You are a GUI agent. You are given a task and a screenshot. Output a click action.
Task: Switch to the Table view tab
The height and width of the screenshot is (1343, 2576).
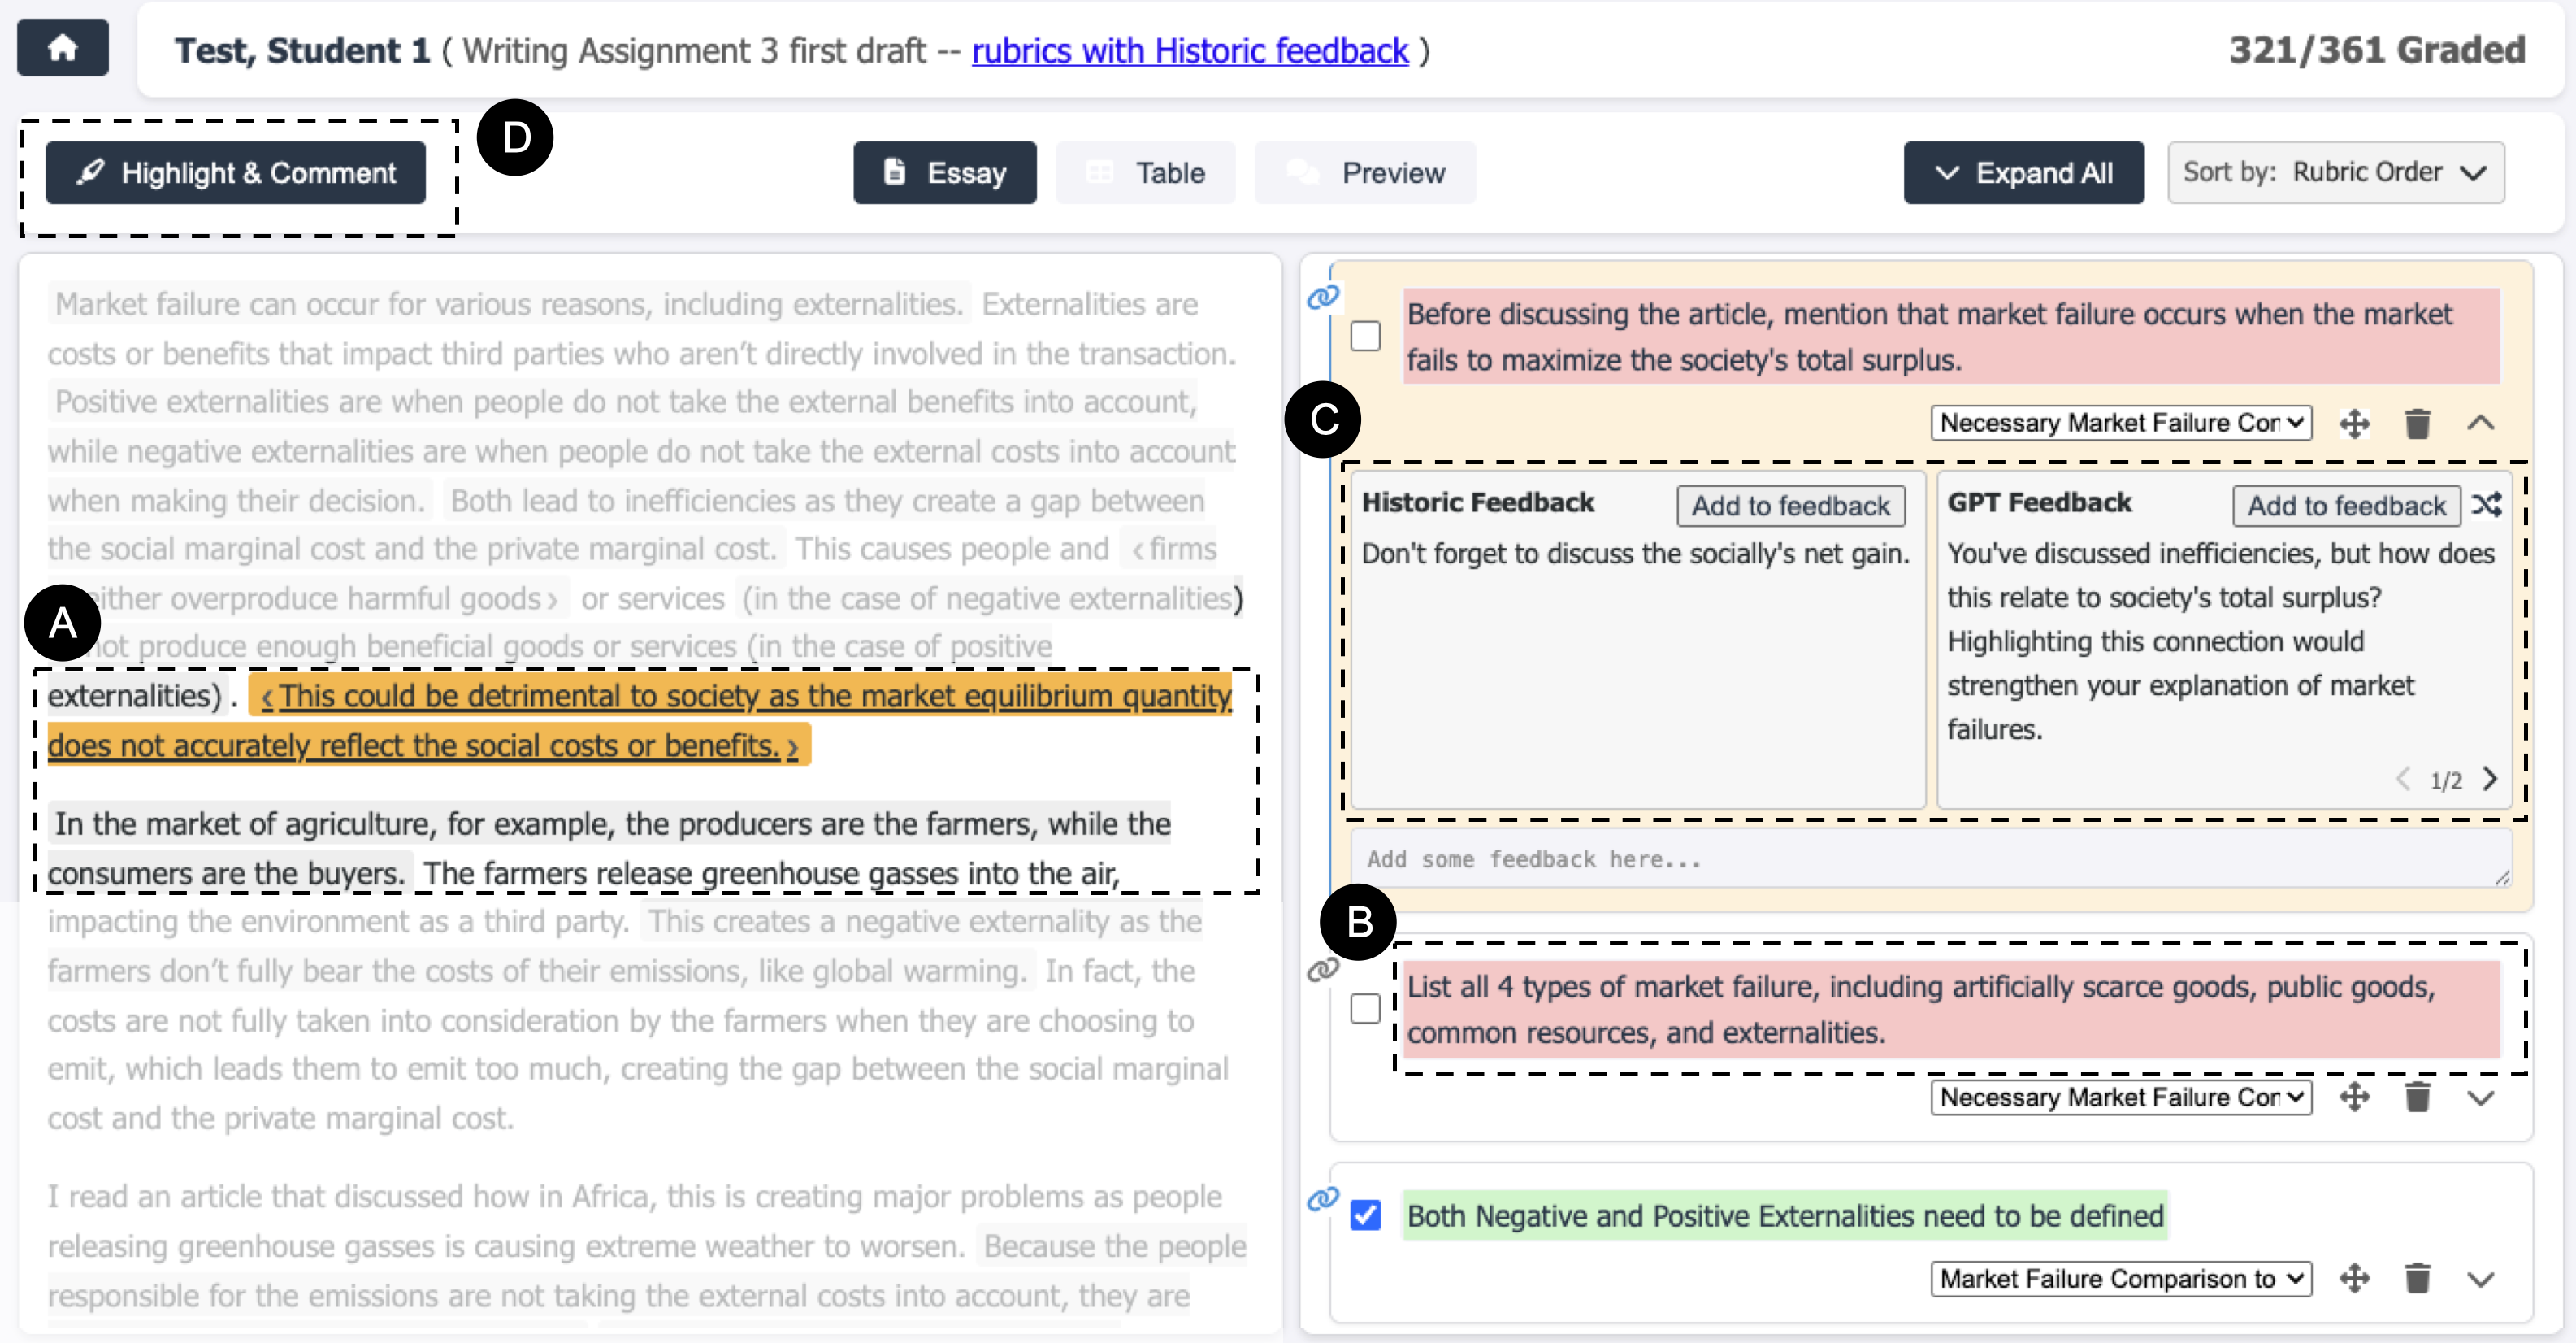[x=1146, y=172]
